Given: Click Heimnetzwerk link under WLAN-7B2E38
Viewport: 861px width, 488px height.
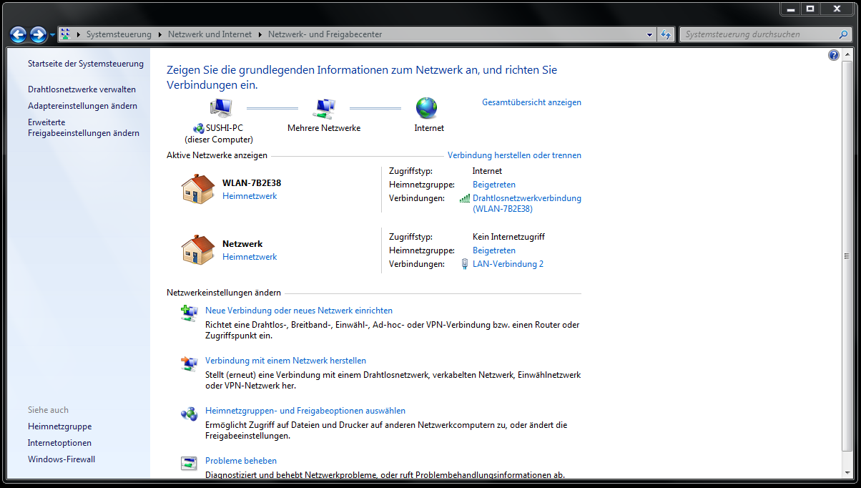Looking at the screenshot, I should (x=250, y=196).
